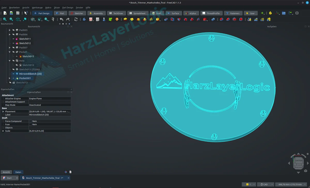The width and height of the screenshot is (310, 188).
Task: Click the dimensions readout 446,76 mm x 219,19 mm
Action: coord(291,184)
